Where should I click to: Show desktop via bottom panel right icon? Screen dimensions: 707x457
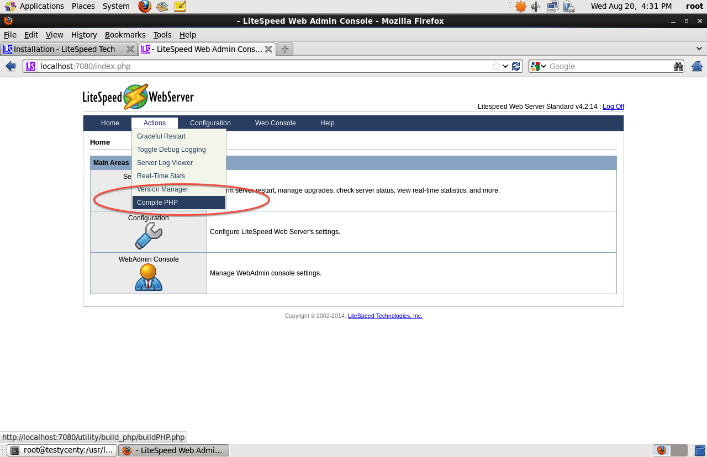700,450
